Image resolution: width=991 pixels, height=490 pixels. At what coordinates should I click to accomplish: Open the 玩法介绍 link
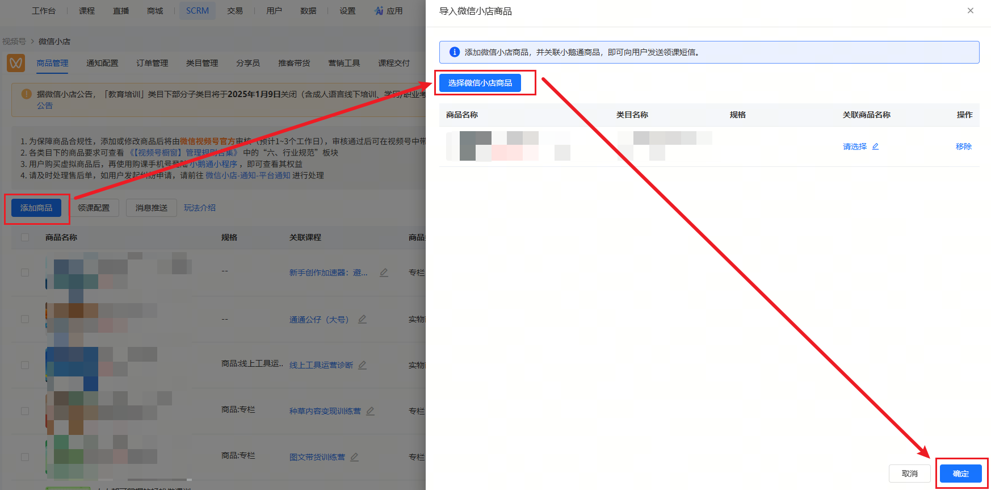click(200, 208)
